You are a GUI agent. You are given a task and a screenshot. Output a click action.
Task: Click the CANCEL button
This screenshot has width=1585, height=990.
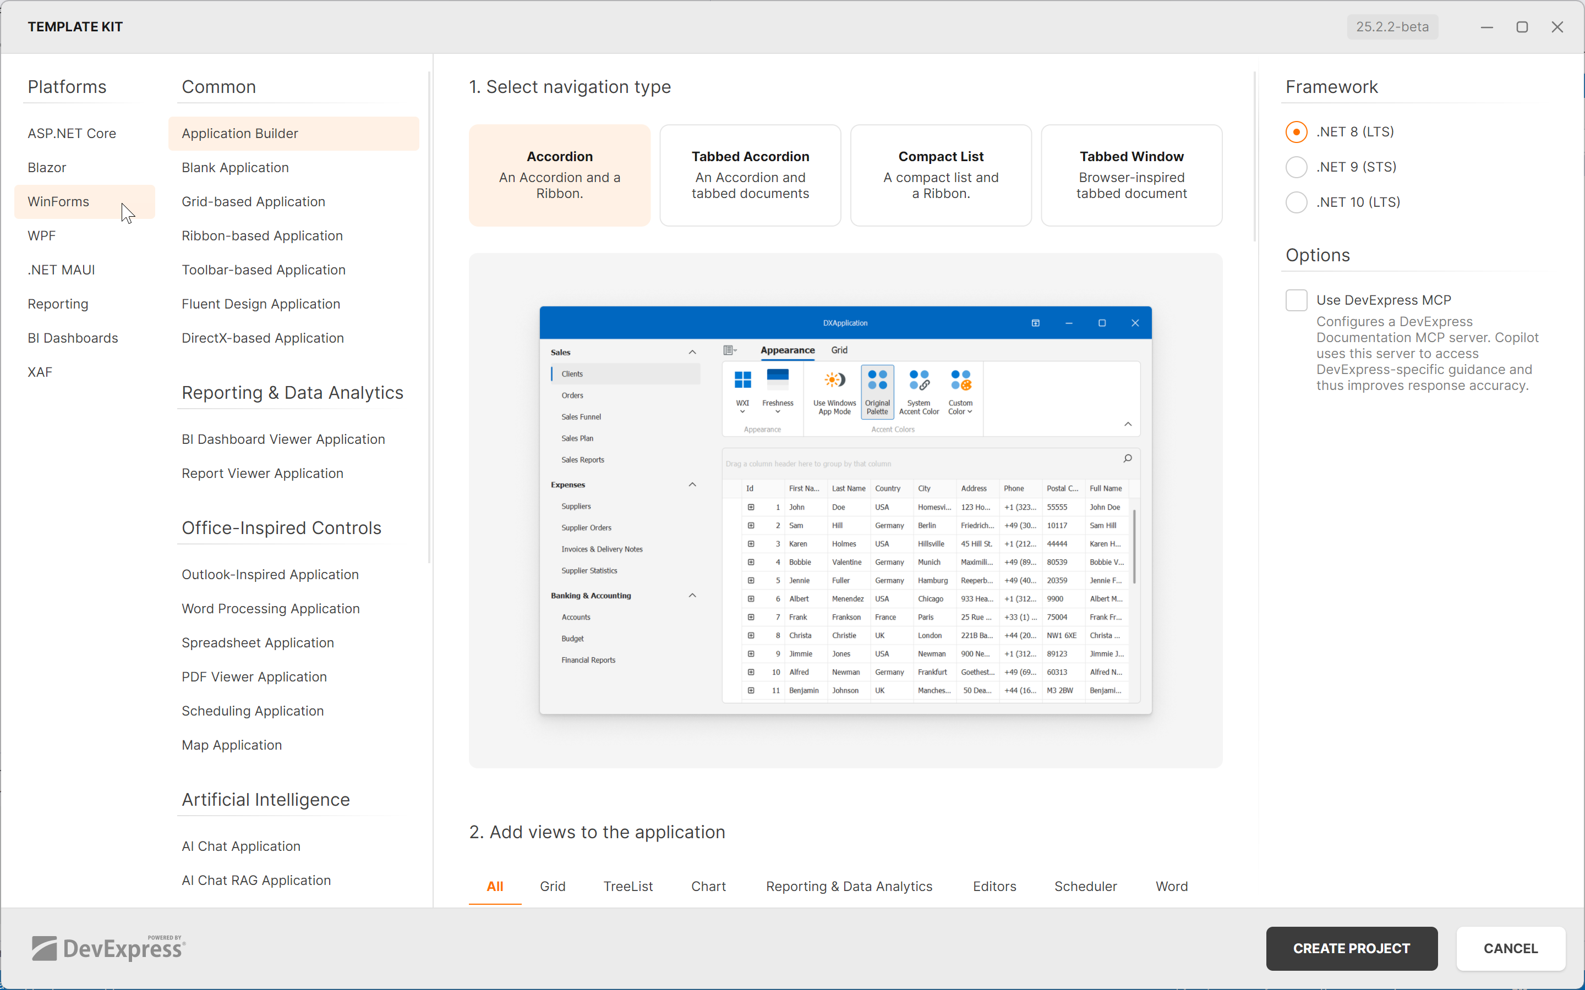tap(1510, 948)
